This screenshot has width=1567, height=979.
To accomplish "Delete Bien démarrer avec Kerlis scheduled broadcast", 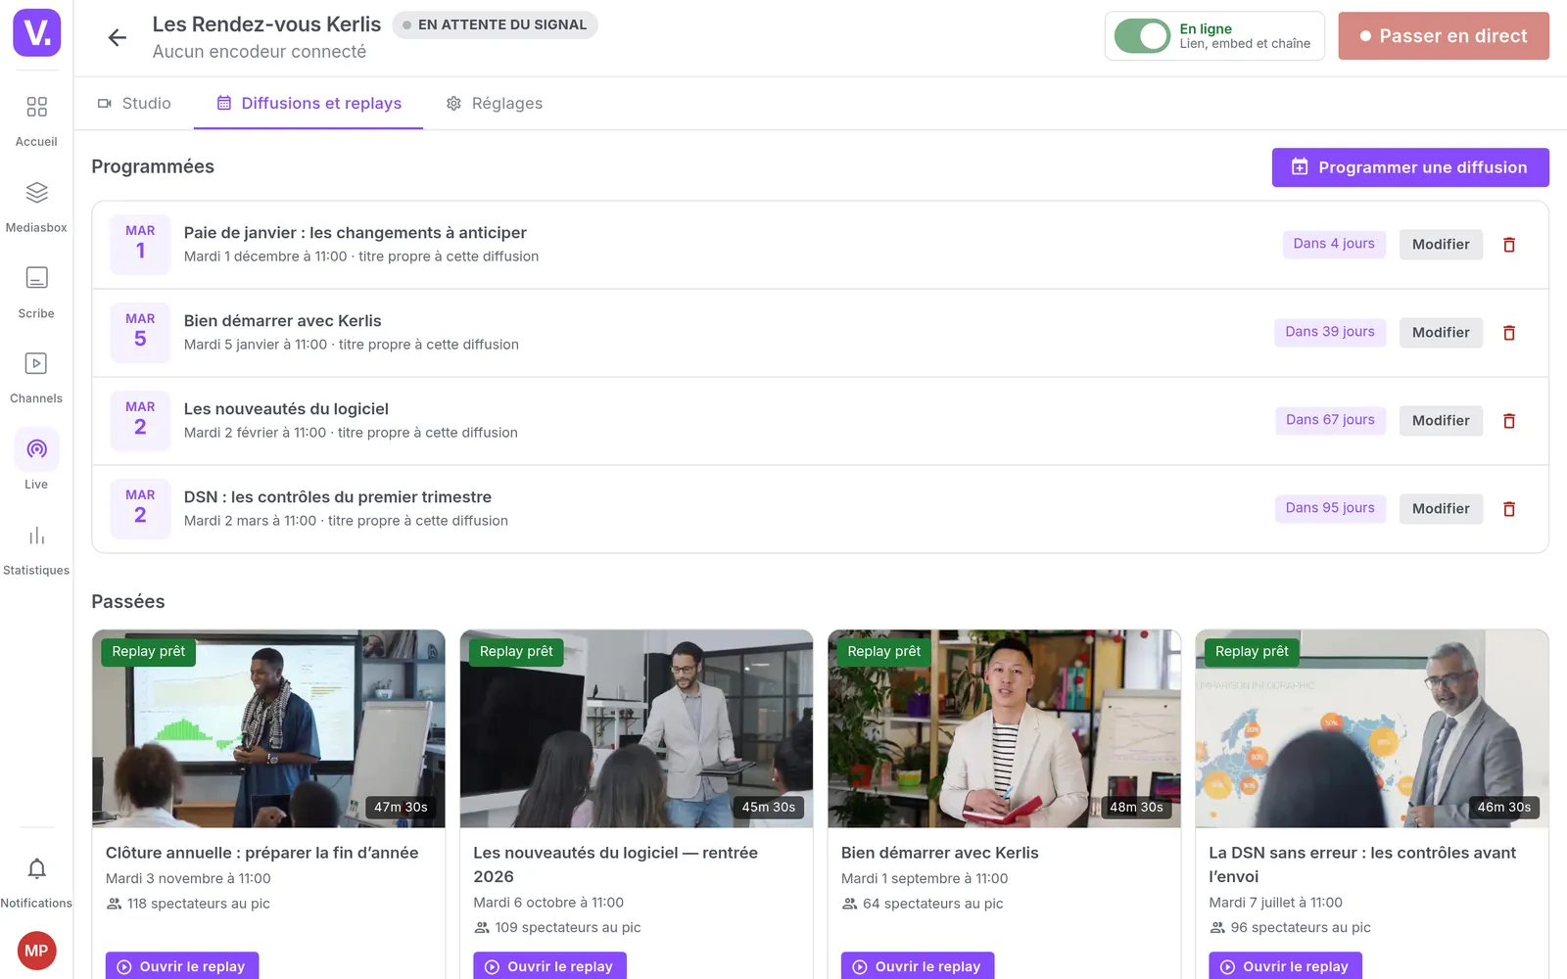I will 1509,333.
